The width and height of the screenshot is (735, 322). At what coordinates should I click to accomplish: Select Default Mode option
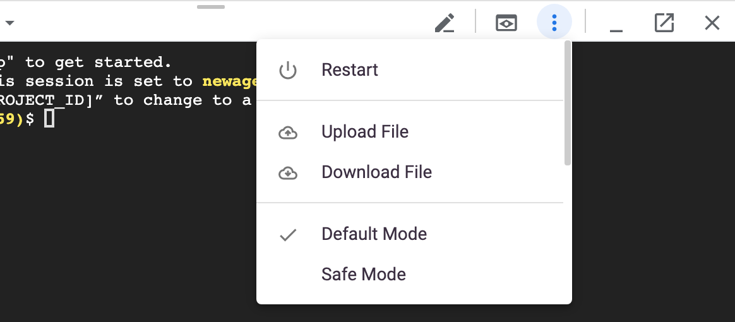coord(374,234)
